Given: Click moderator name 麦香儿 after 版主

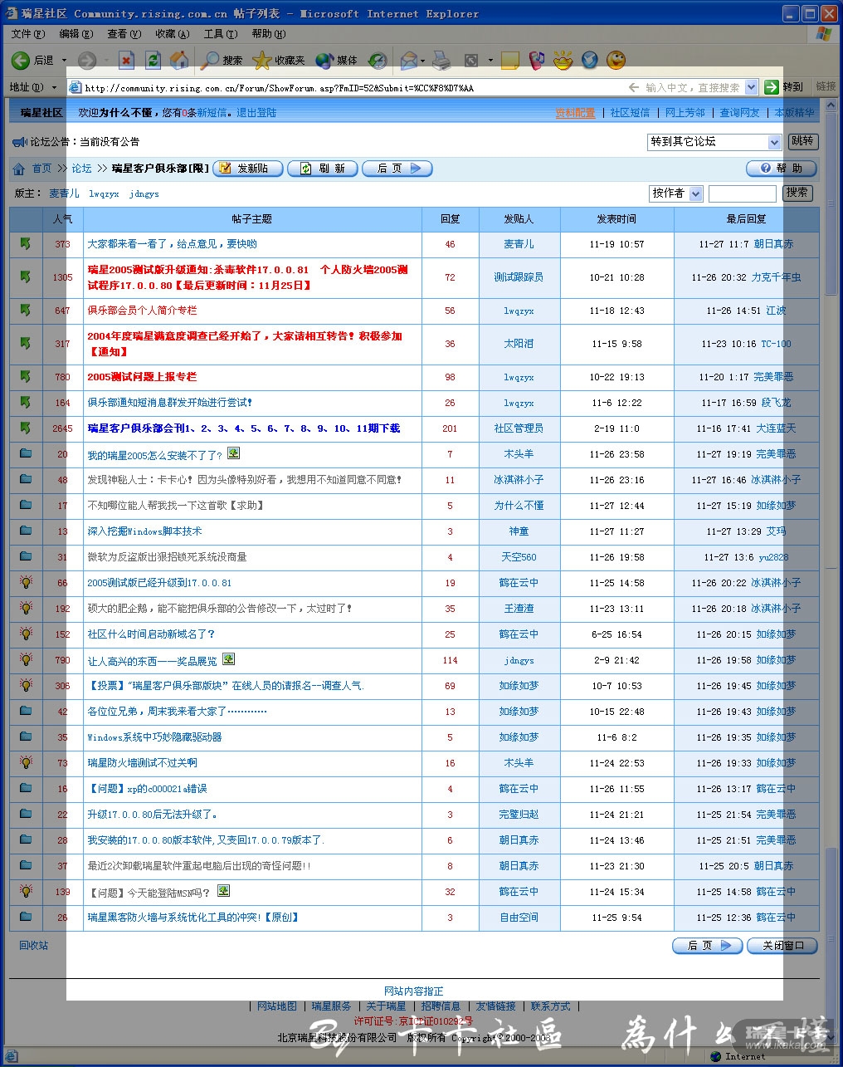Looking at the screenshot, I should pos(64,193).
